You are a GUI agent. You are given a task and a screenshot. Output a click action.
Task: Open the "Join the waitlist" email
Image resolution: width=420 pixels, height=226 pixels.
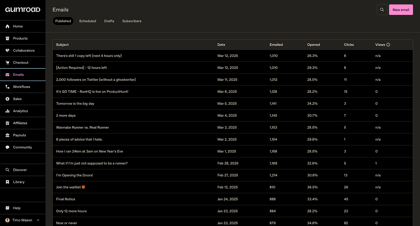tap(232, 187)
